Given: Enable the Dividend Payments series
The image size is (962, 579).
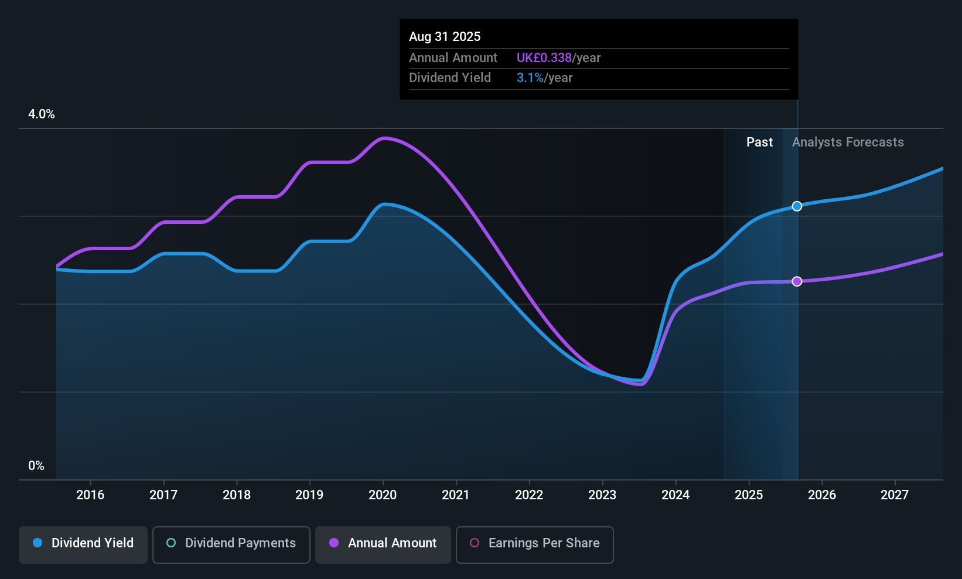Looking at the screenshot, I should (231, 545).
